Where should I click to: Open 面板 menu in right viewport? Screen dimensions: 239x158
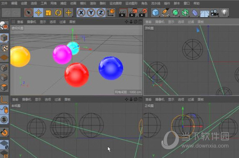tap(67, 99)
